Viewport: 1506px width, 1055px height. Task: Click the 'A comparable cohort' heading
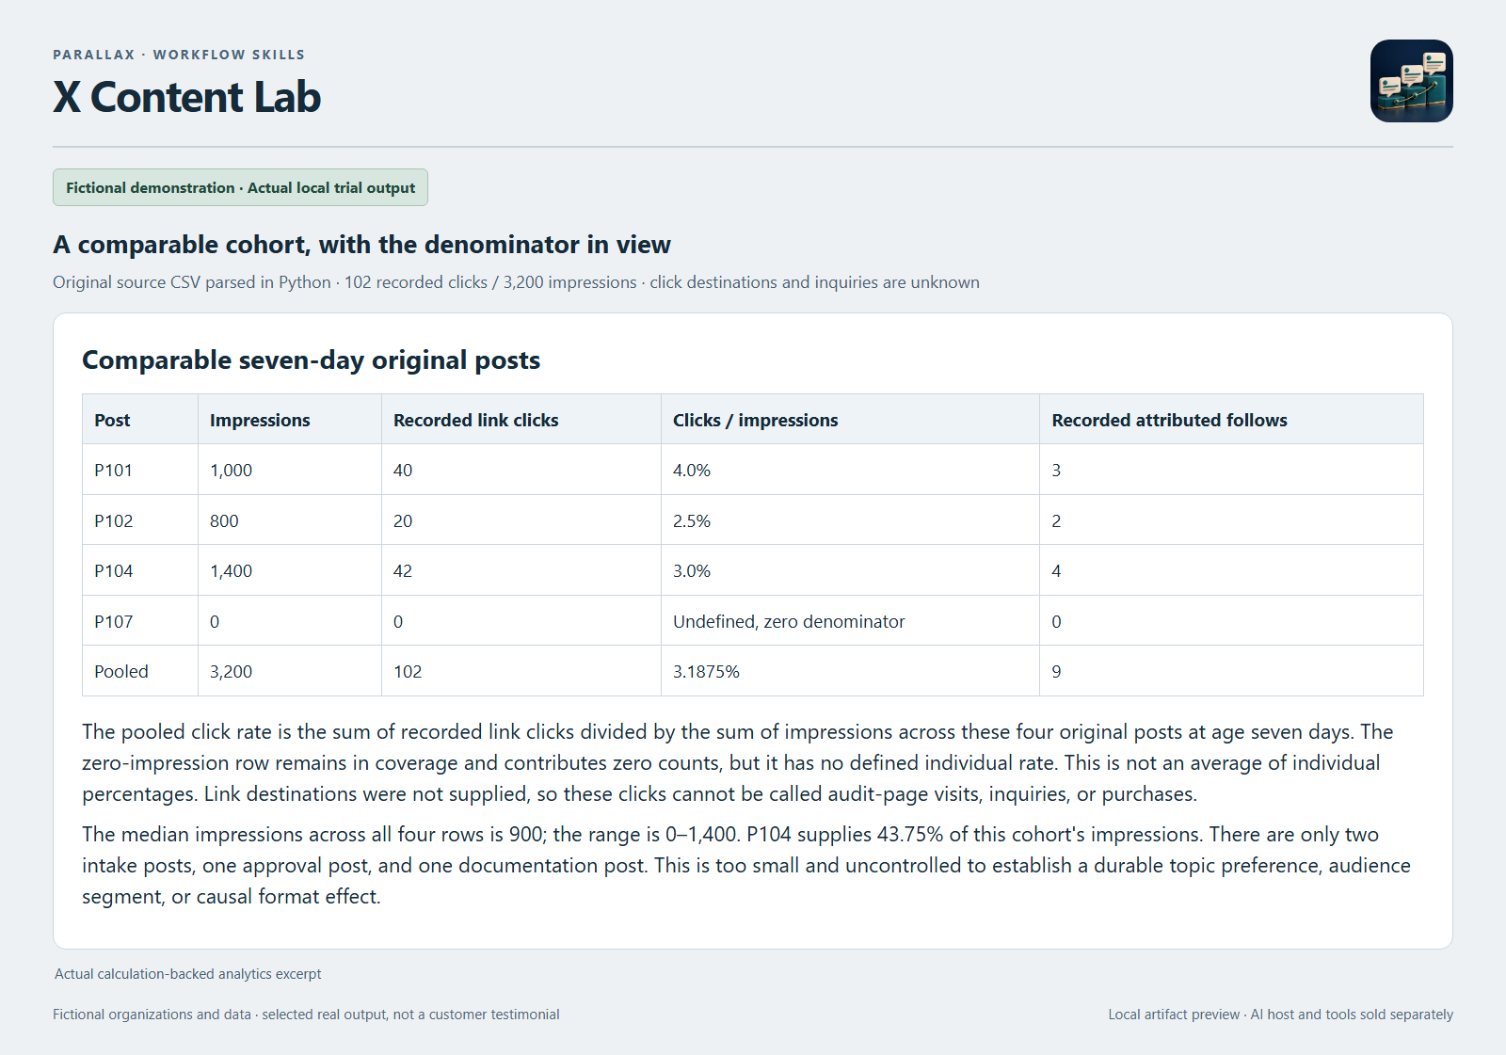[361, 245]
